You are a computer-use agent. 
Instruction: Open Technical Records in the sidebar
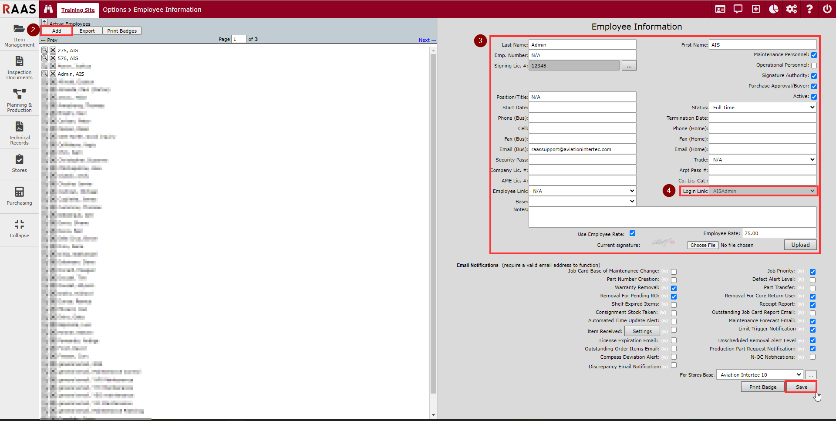[x=20, y=133]
